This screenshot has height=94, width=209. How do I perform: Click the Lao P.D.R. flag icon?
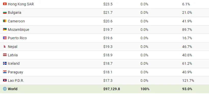pyautogui.click(x=5, y=80)
